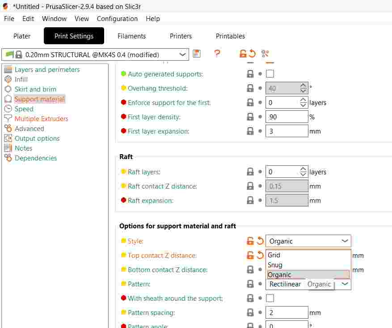Click the lock icon beside Raft layers
392x328 pixels.
[250, 172]
